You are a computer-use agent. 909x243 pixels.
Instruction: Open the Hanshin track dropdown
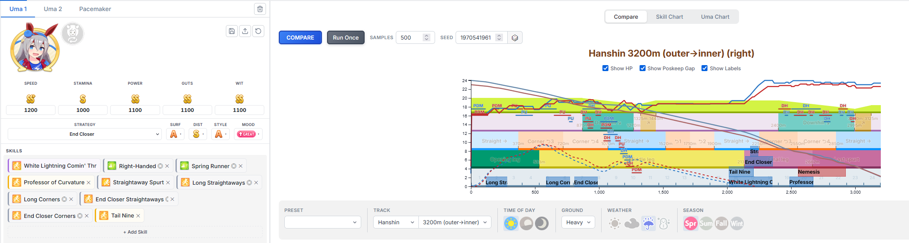(x=396, y=222)
